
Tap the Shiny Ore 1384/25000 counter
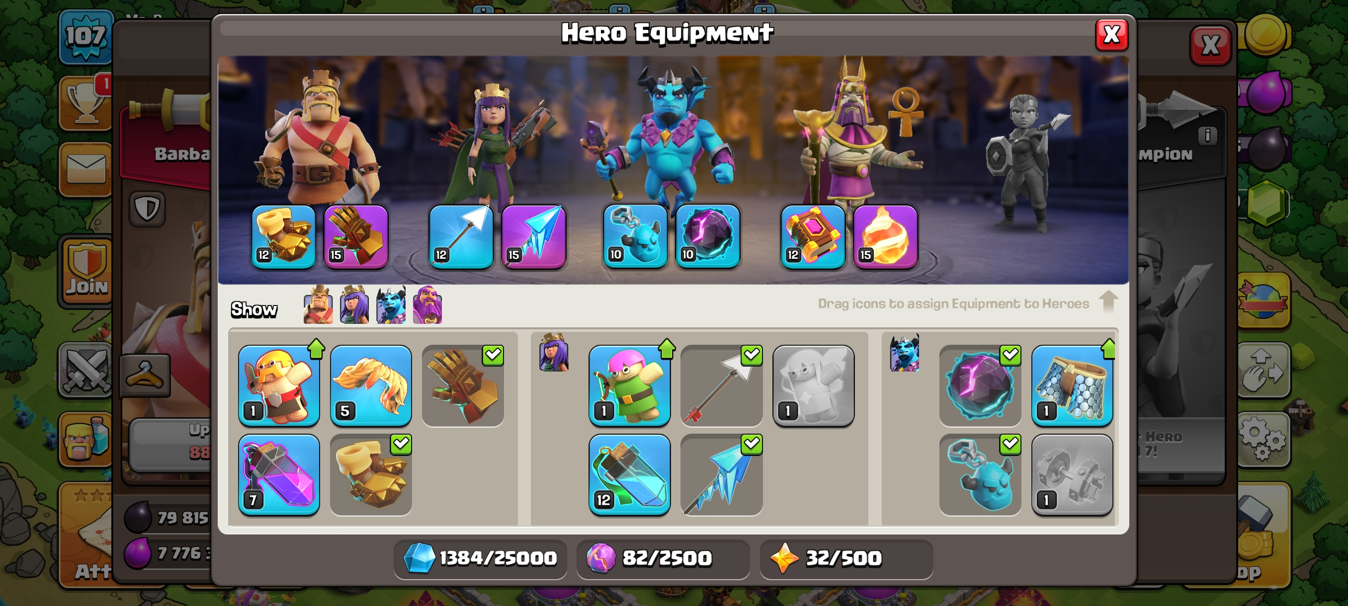click(480, 558)
